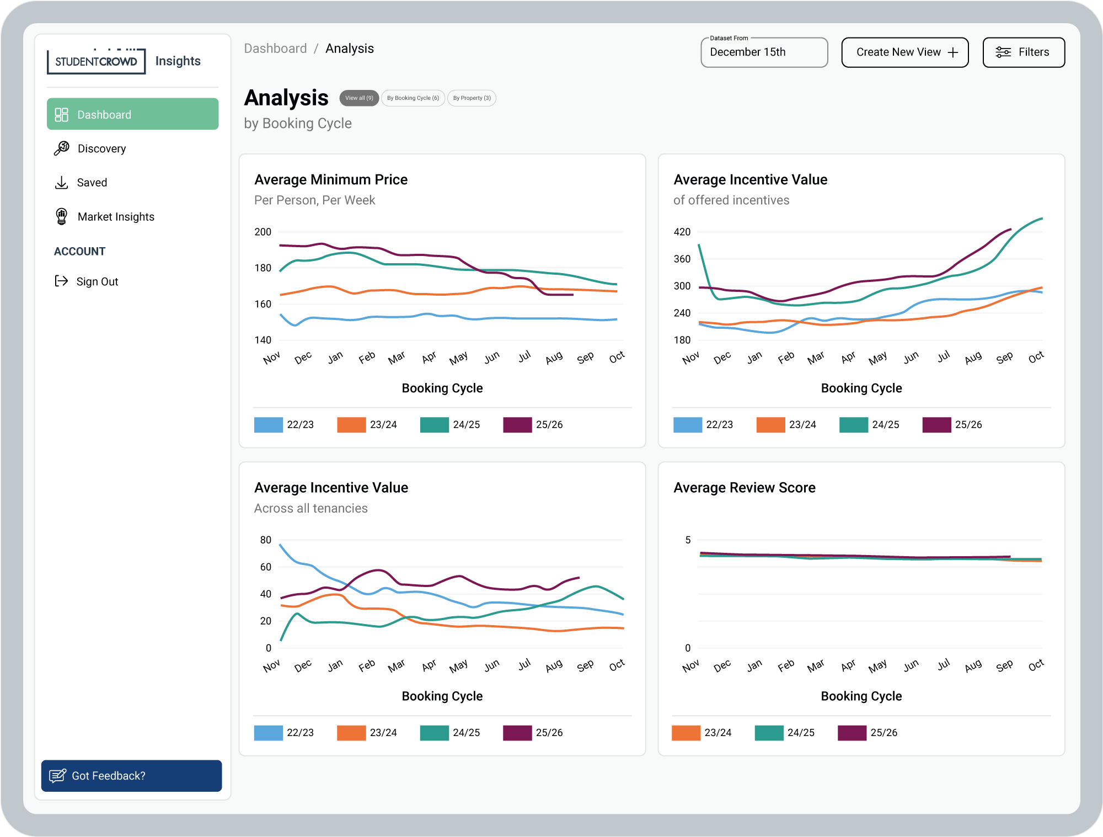
Task: Switch to the View all (9) tab
Action: pos(358,98)
